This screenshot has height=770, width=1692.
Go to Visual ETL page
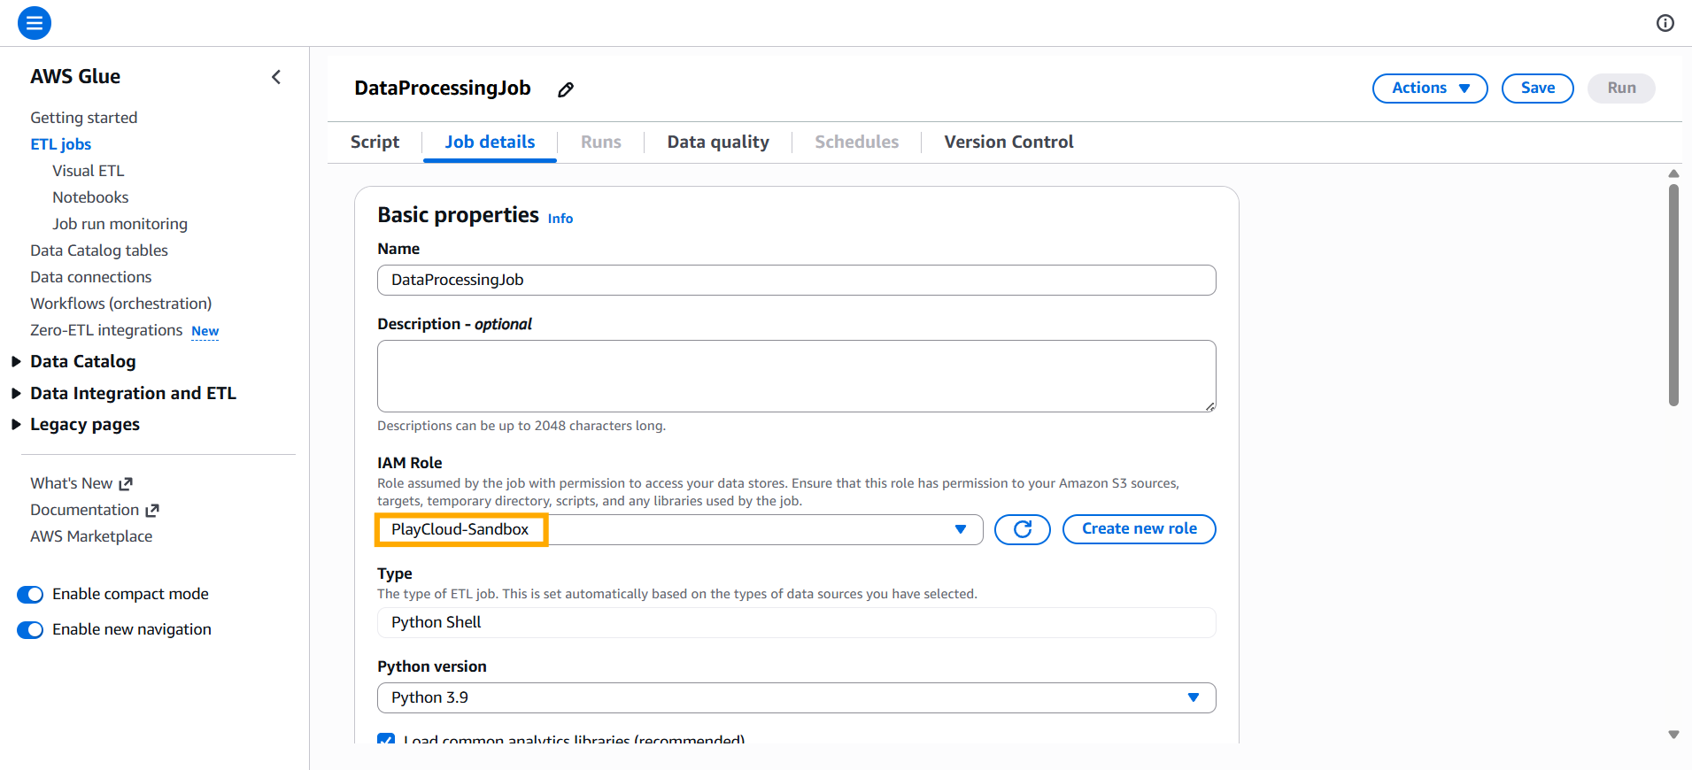pos(89,171)
